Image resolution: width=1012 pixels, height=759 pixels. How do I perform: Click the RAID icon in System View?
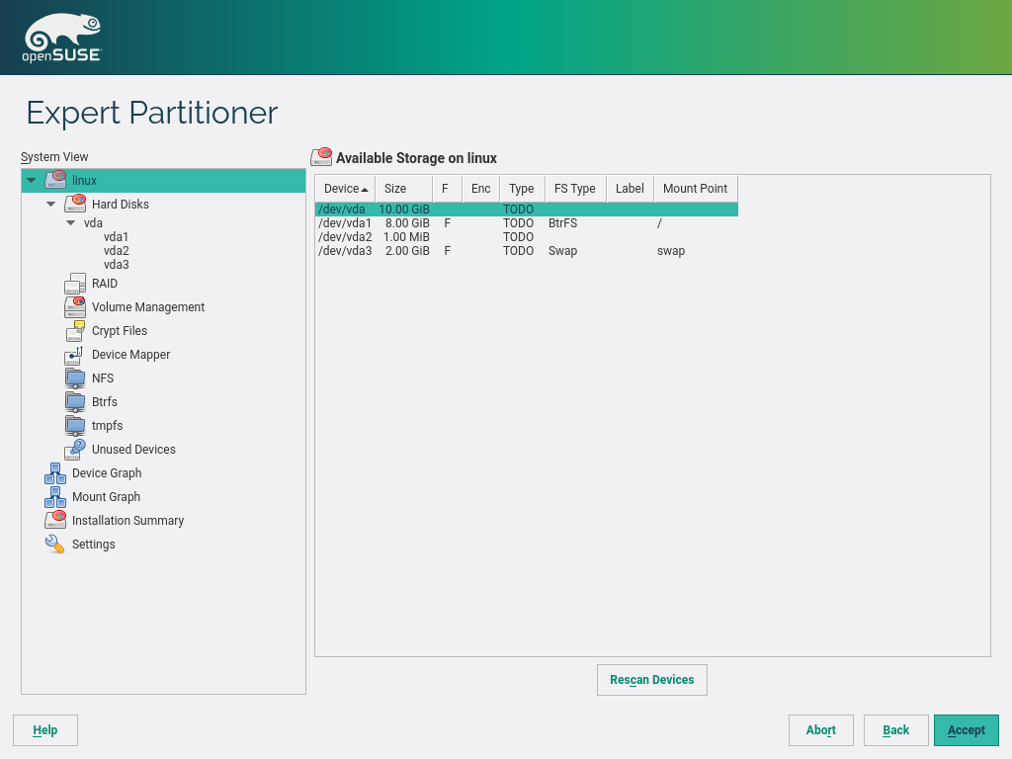tap(75, 284)
